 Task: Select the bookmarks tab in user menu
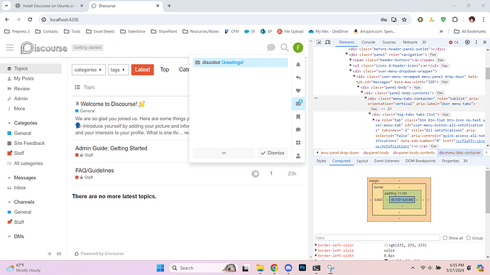pos(298,117)
